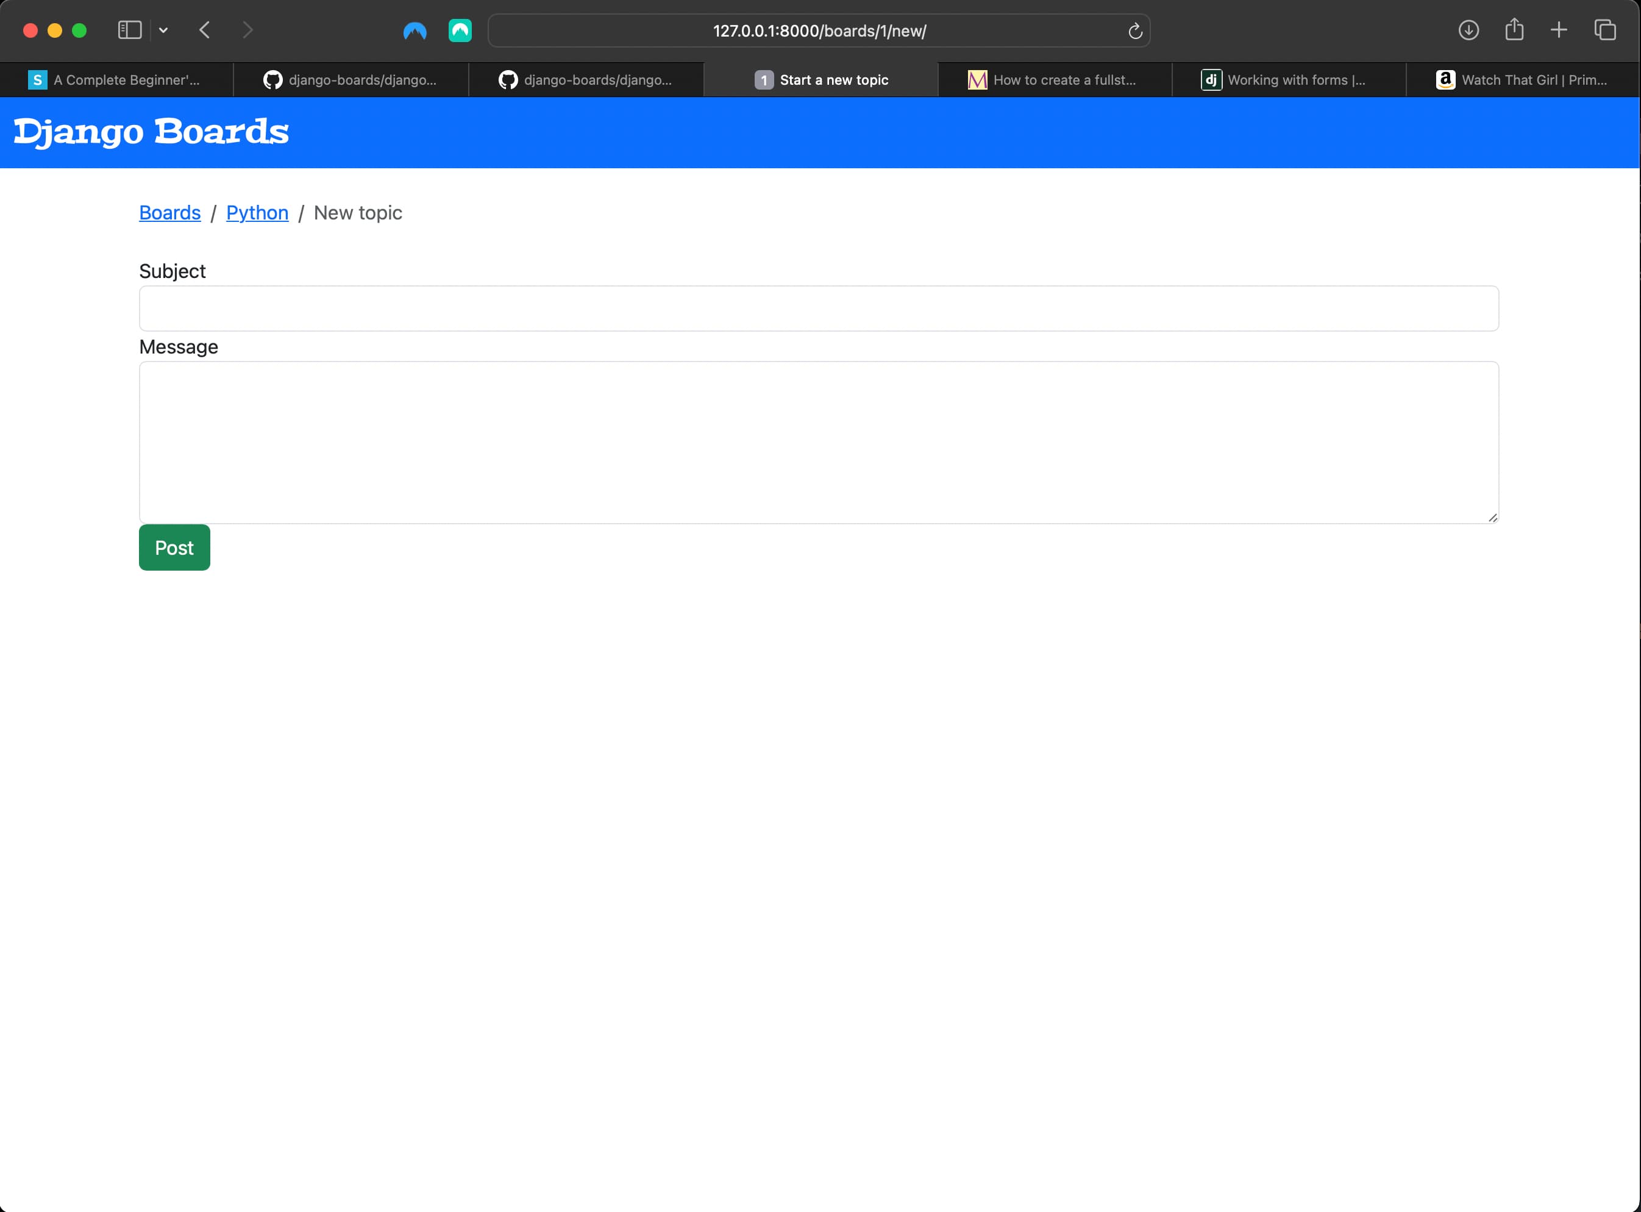Focus the Message text area
The height and width of the screenshot is (1212, 1641).
click(819, 443)
